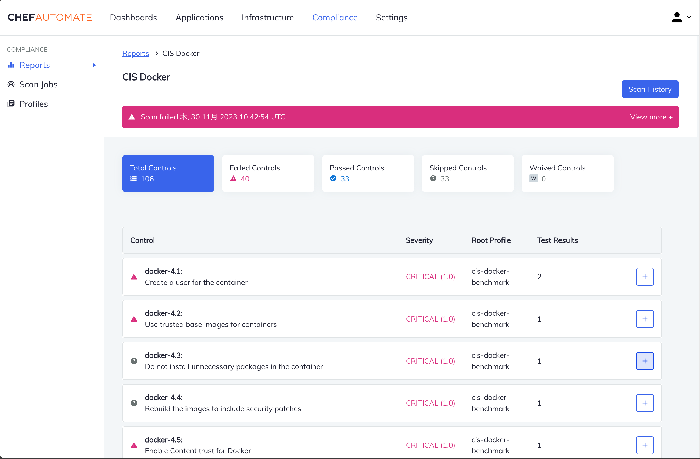Filter by Total Controls card
This screenshot has width=700, height=459.
(168, 173)
